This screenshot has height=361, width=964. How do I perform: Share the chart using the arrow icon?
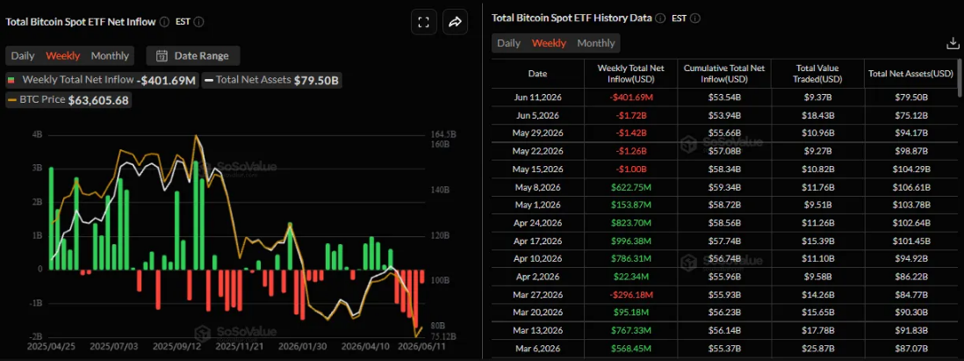(x=455, y=22)
